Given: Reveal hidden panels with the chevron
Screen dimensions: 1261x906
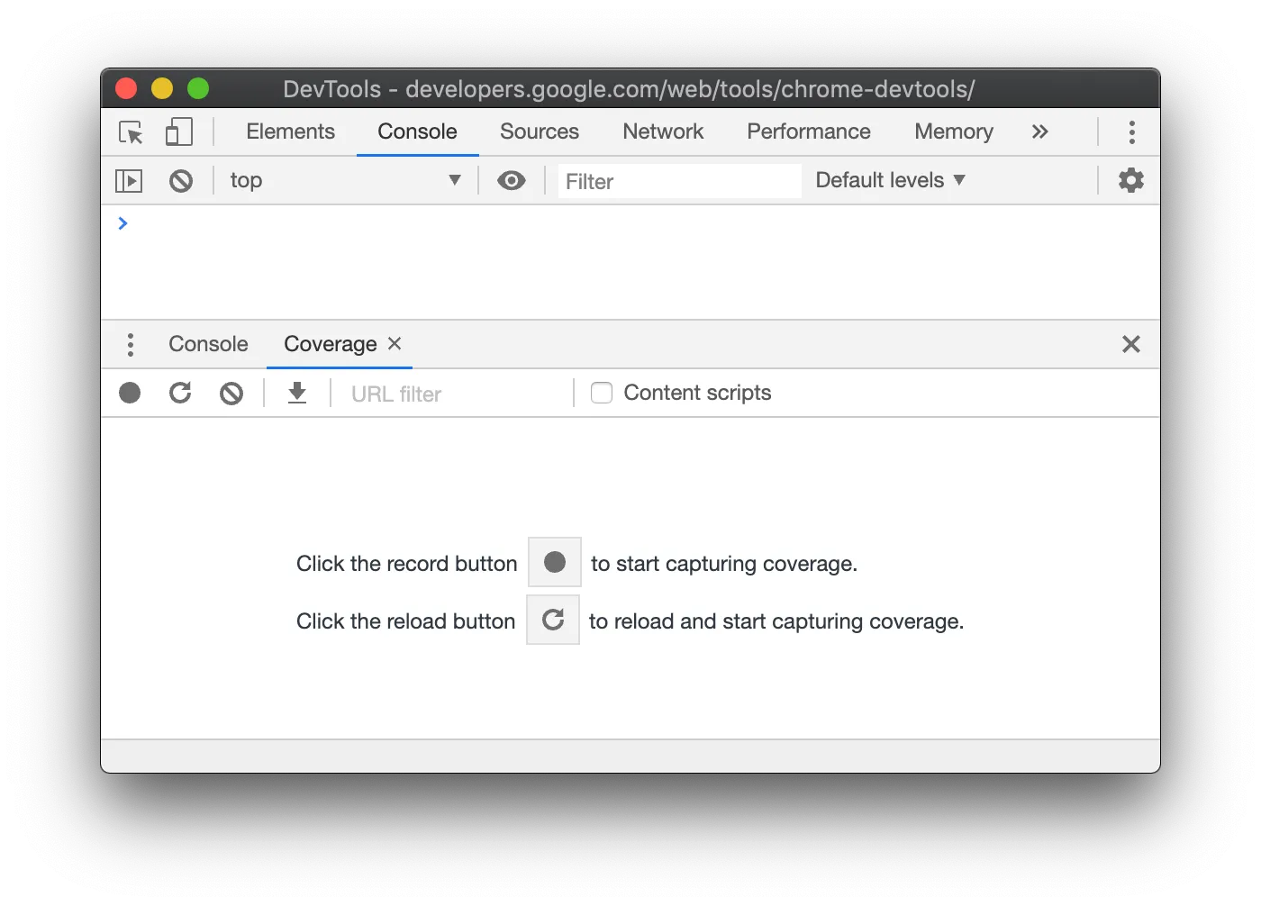Looking at the screenshot, I should click(x=1040, y=131).
